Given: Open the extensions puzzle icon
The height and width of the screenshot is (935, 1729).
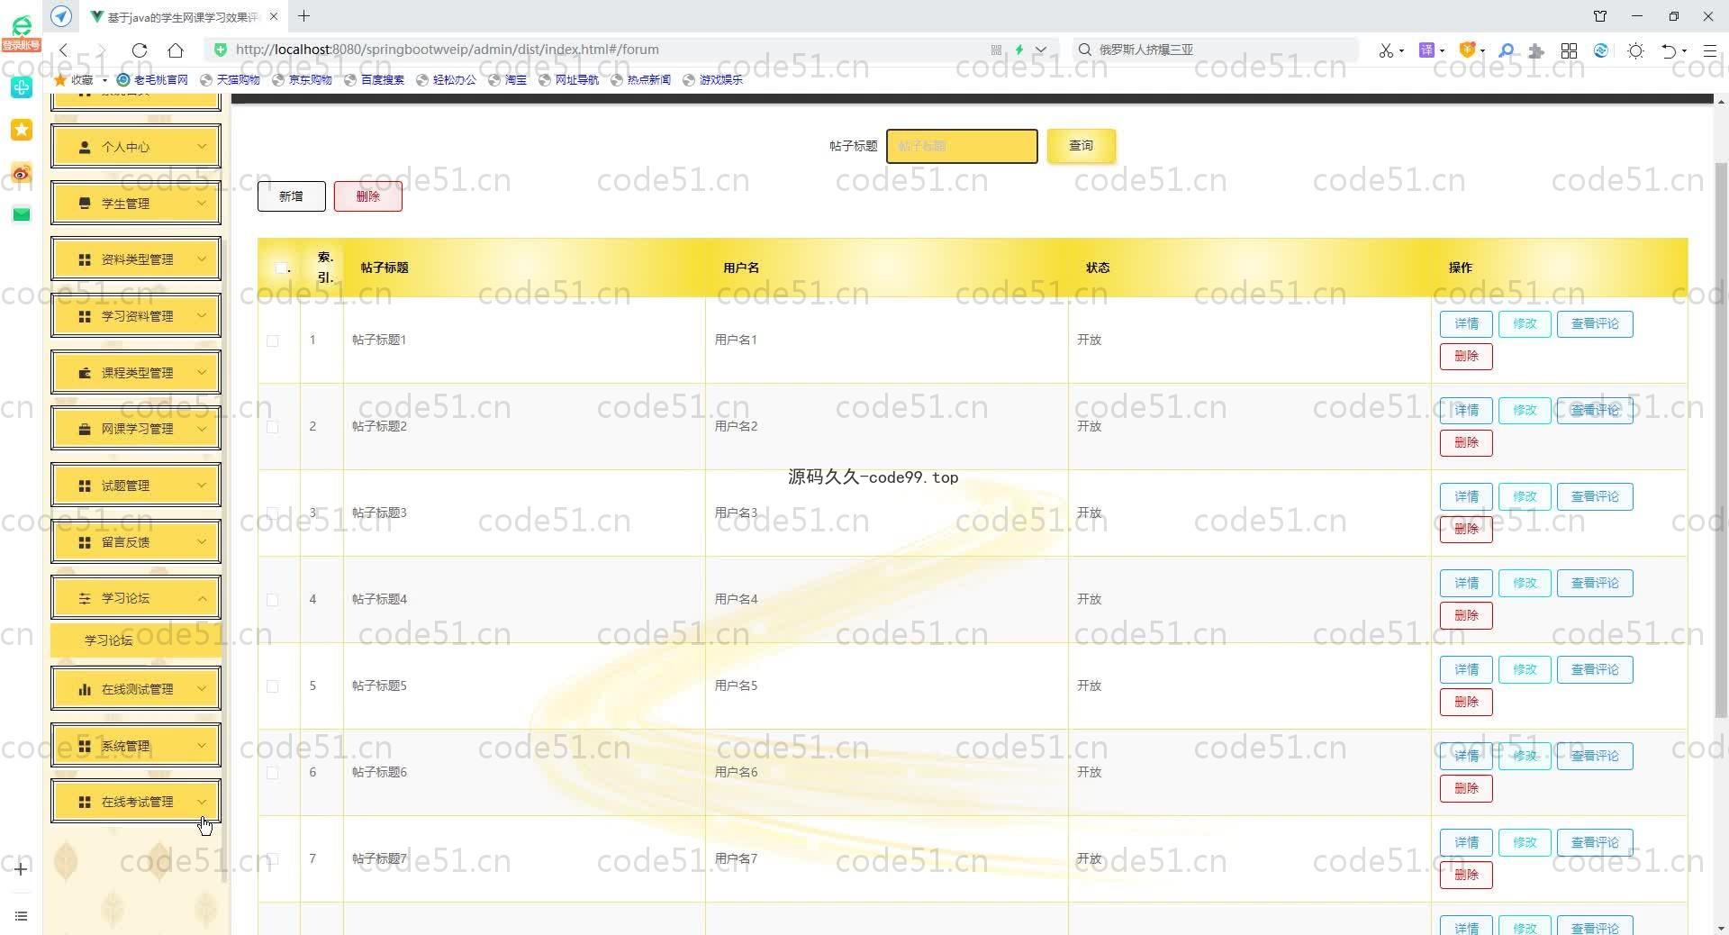Looking at the screenshot, I should tap(1537, 50).
